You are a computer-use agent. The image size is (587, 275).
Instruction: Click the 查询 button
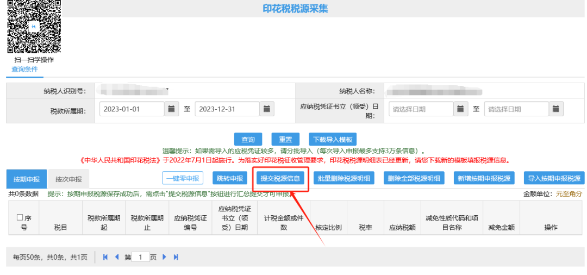[248, 140]
